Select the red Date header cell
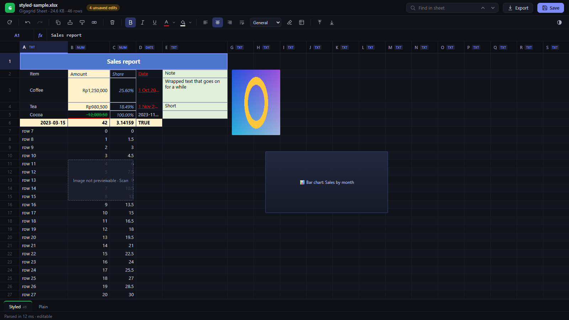Image resolution: width=569 pixels, height=320 pixels. pos(149,74)
